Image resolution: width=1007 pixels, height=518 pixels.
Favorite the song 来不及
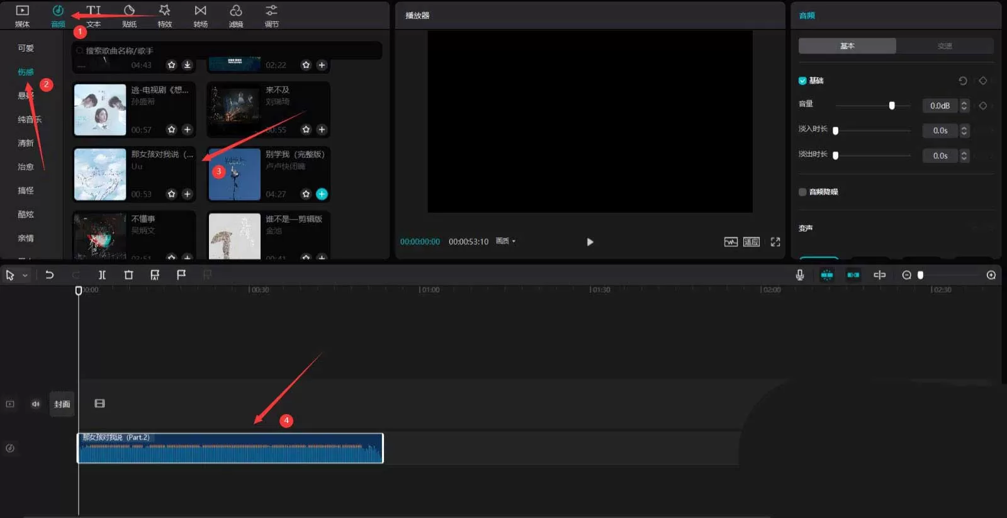[306, 129]
